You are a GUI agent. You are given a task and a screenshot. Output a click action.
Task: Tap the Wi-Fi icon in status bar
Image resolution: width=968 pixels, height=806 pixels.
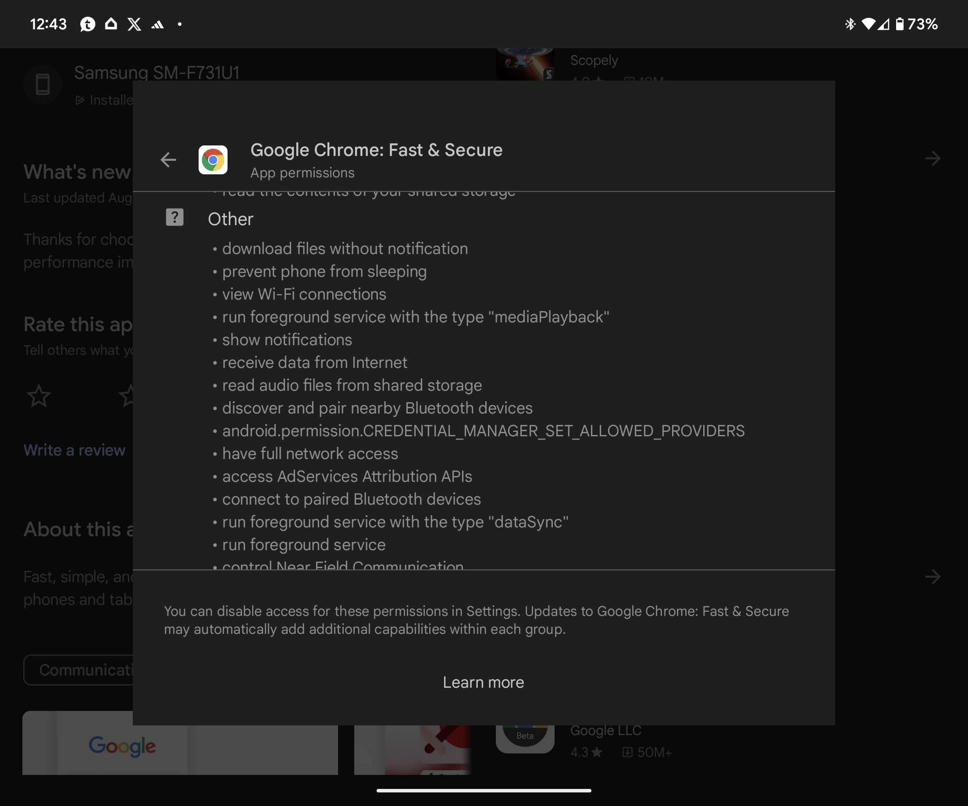click(x=868, y=24)
